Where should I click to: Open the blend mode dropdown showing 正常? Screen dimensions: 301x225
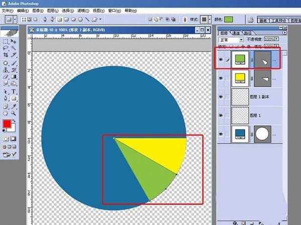click(x=231, y=40)
